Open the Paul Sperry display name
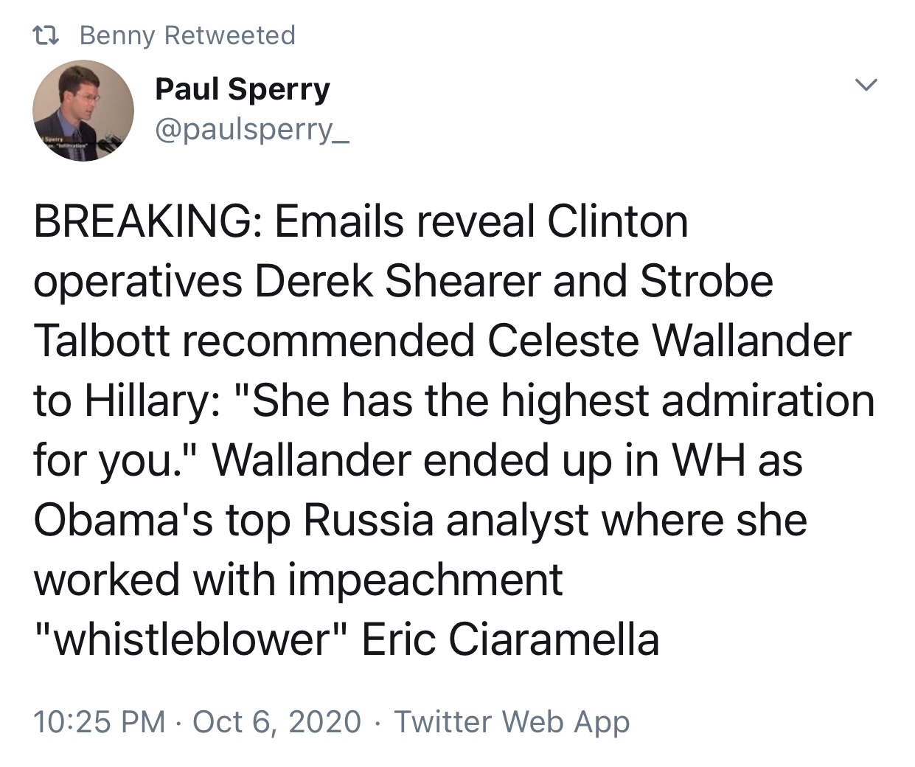This screenshot has width=915, height=767. pyautogui.click(x=243, y=89)
